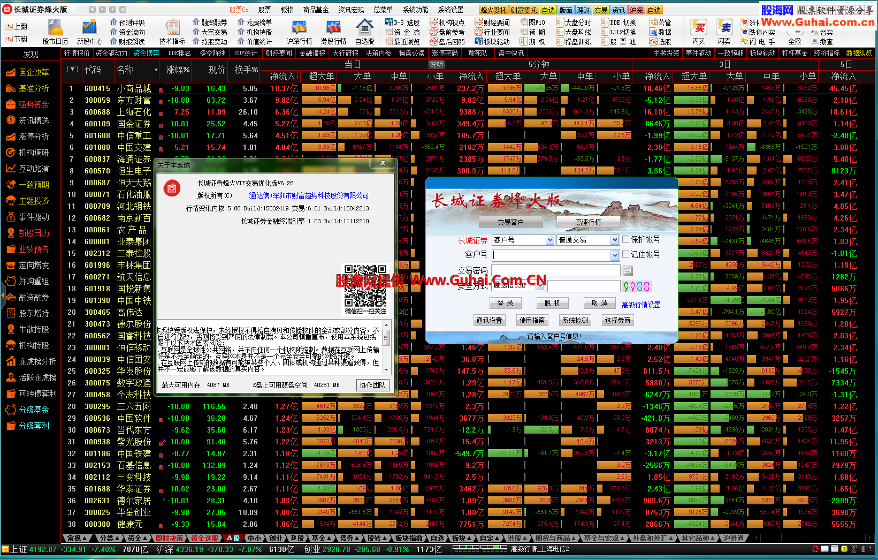Open the 港股行情 Hong Kong quotes icon
The width and height of the screenshot is (878, 560).
333,32
